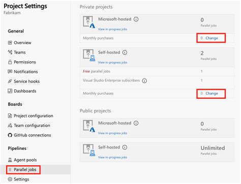Click the Fabrikam project name
241x184 pixels.
point(12,13)
